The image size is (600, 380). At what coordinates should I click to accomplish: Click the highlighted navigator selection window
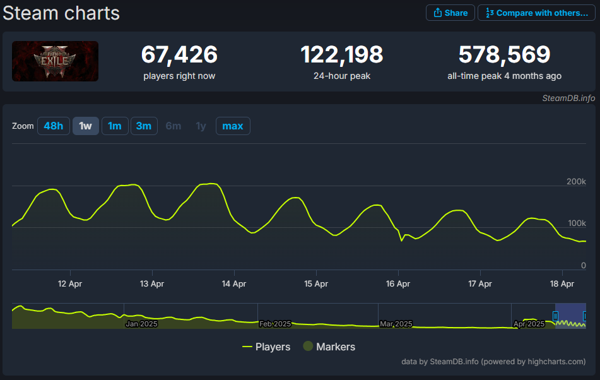570,316
